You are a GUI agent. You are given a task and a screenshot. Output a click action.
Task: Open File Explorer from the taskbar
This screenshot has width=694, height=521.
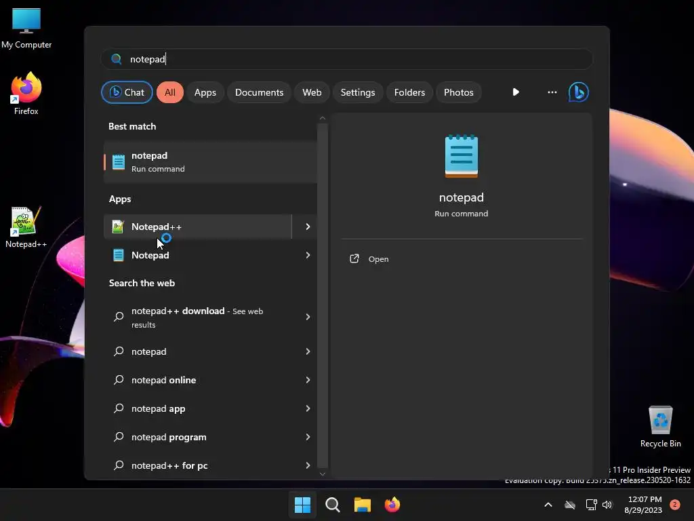[362, 505]
